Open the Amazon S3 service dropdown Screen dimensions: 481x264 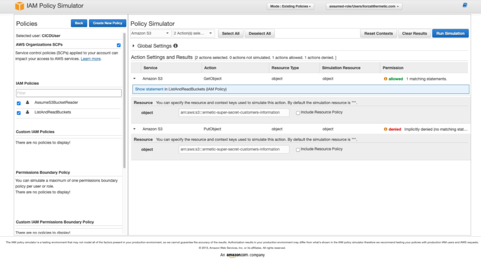coord(150,33)
